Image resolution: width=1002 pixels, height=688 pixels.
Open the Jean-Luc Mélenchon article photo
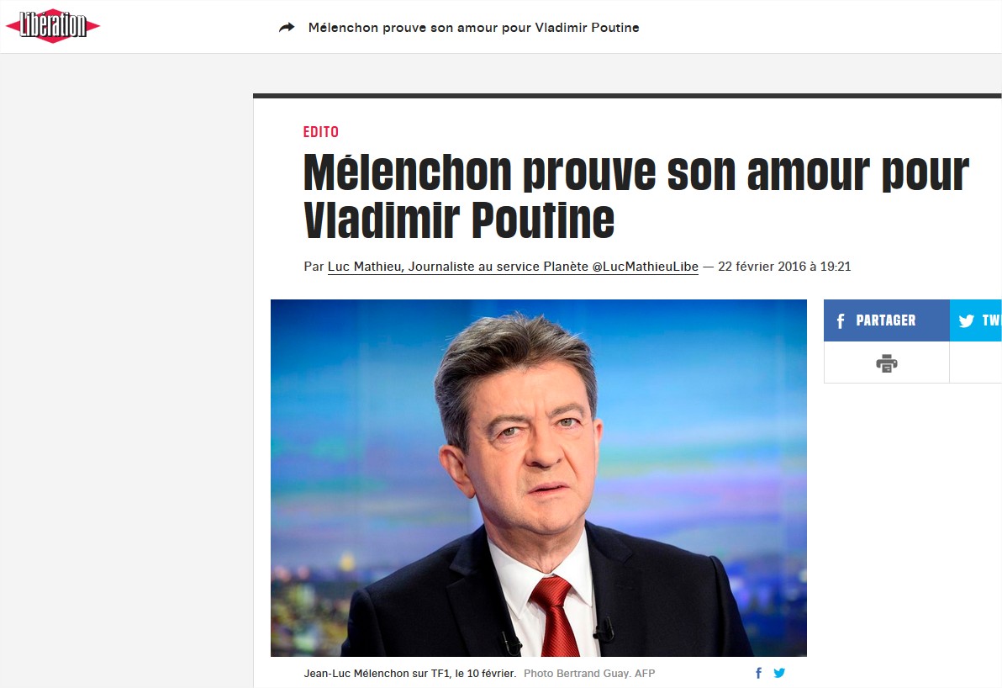click(x=539, y=478)
